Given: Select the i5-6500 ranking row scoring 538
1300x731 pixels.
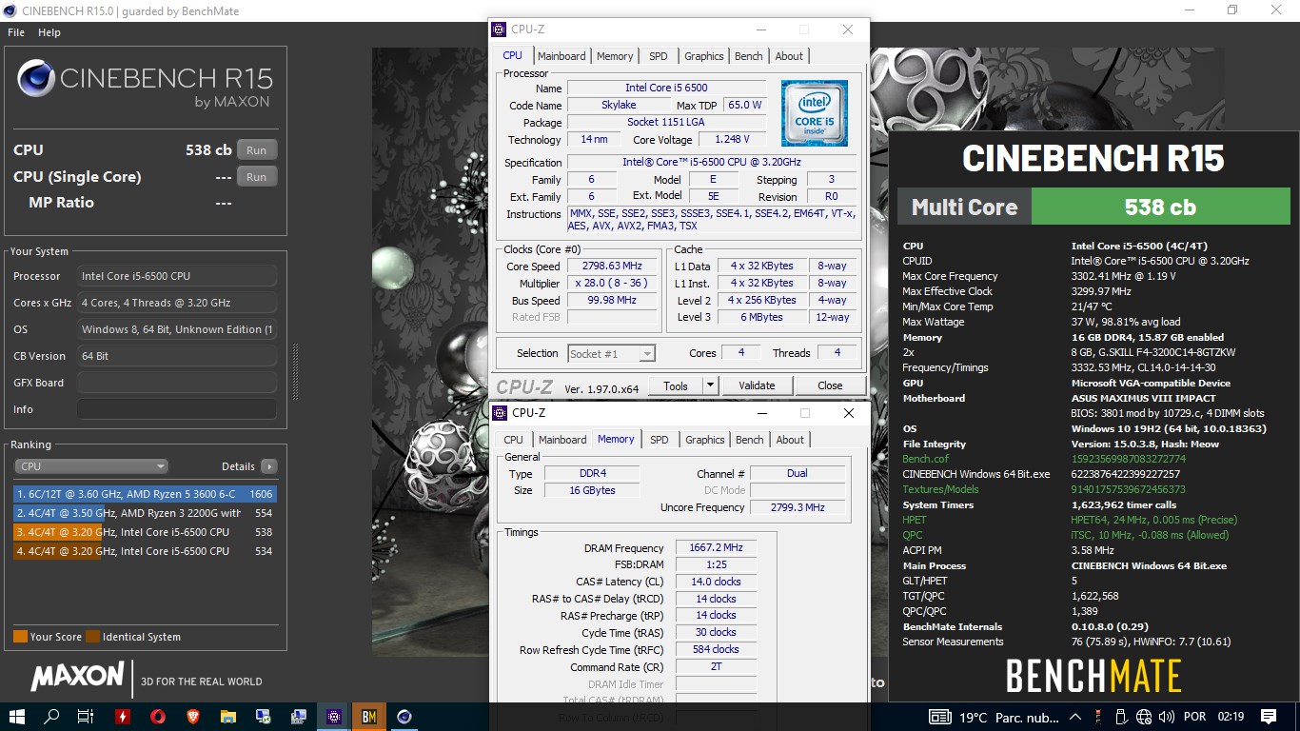Looking at the screenshot, I should 145,532.
